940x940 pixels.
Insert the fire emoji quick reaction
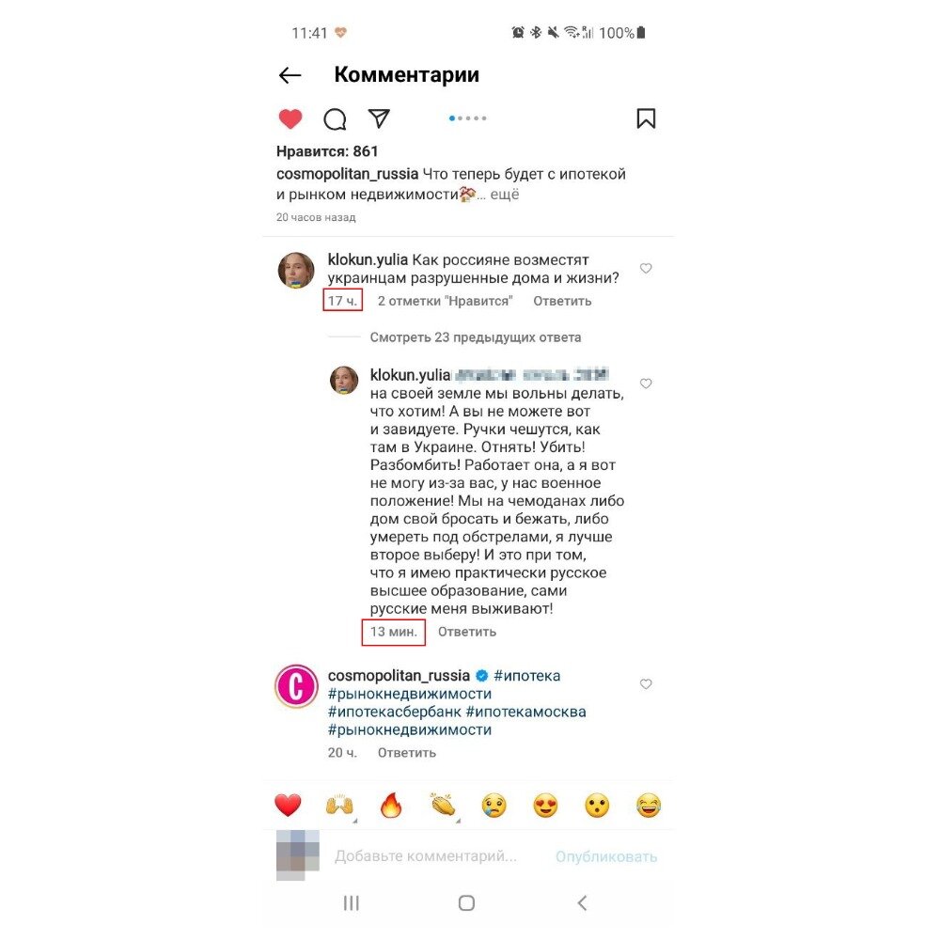click(391, 806)
